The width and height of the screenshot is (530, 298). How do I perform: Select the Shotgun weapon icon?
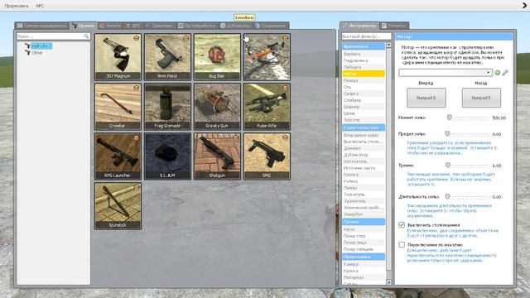tap(217, 156)
